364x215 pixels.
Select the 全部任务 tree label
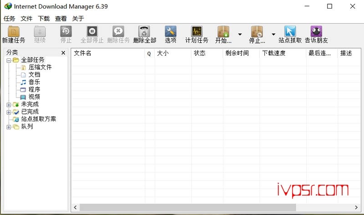[x=33, y=60]
